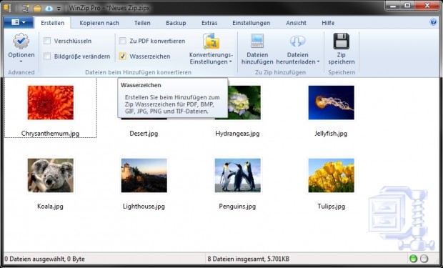
Task: Select the Chrysanthemum.jpg thumbnail
Action: [x=51, y=103]
